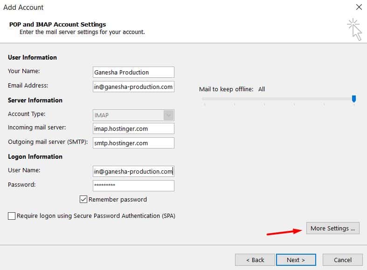The width and height of the screenshot is (367, 270).
Task: Click the Remember password label text
Action: coord(118,199)
